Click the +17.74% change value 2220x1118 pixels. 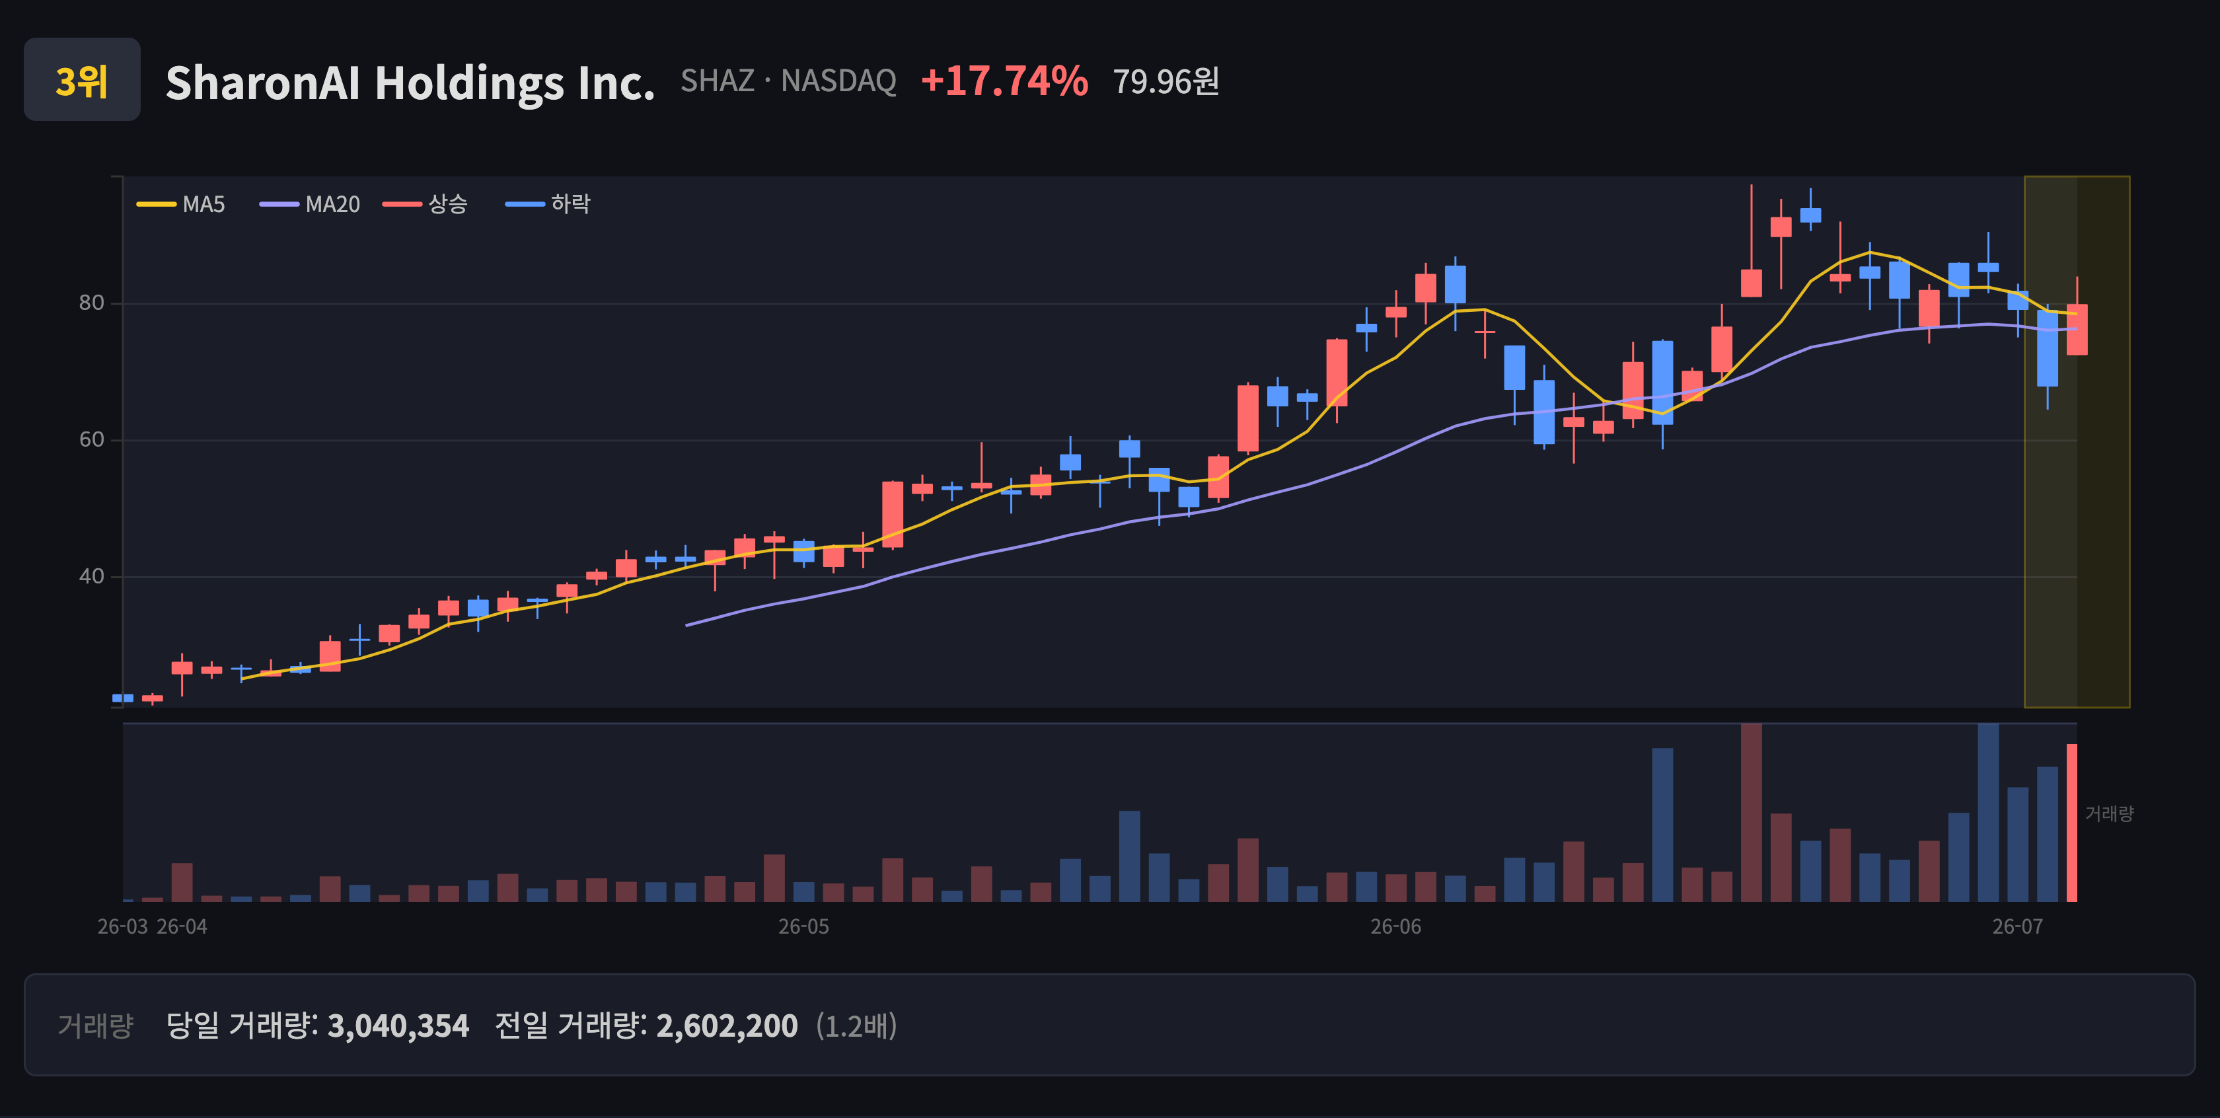tap(1004, 81)
